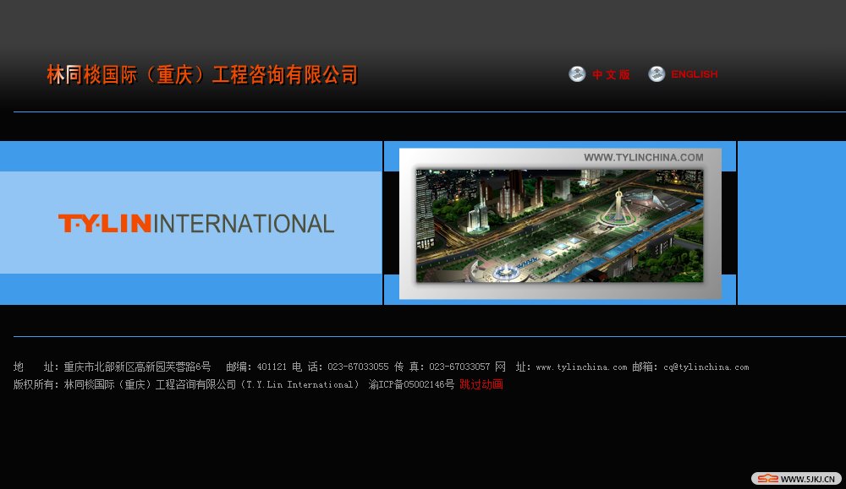Open the 中文版 Chinese version link
This screenshot has width=846, height=489.
[611, 74]
